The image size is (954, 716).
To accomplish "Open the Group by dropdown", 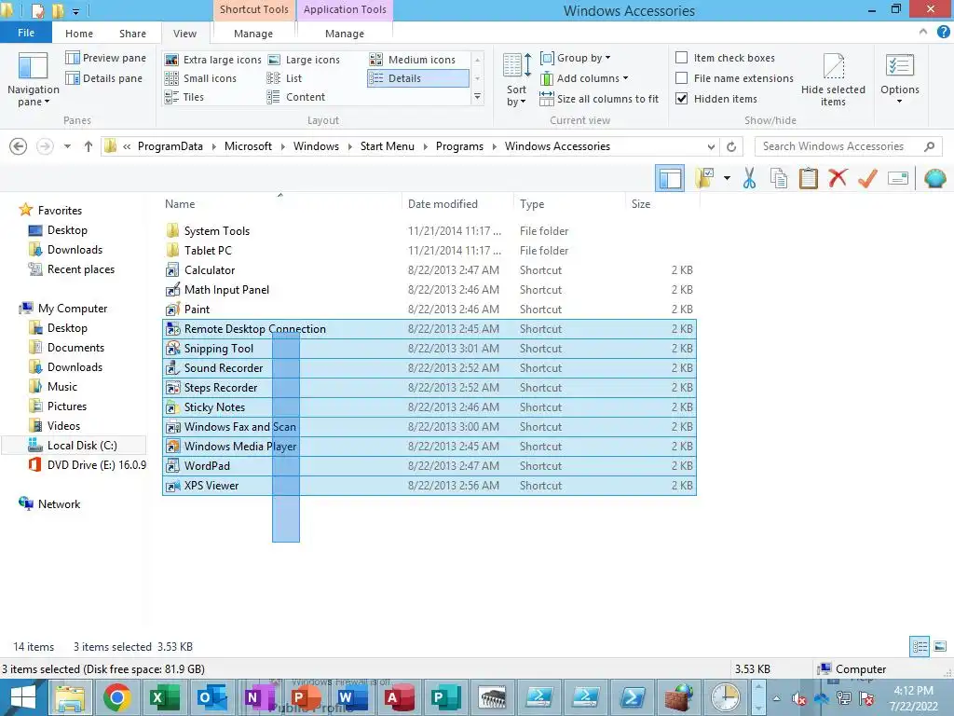I will coord(576,58).
